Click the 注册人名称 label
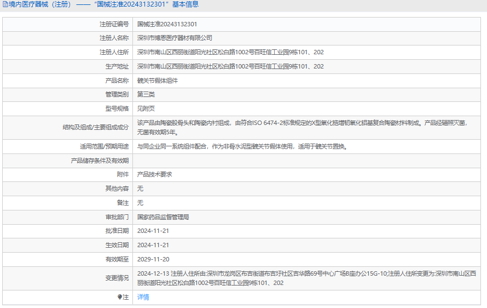This screenshot has height=308, width=487. (x=114, y=38)
